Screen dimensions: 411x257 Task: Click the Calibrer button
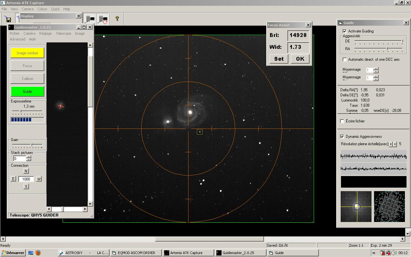click(27, 79)
